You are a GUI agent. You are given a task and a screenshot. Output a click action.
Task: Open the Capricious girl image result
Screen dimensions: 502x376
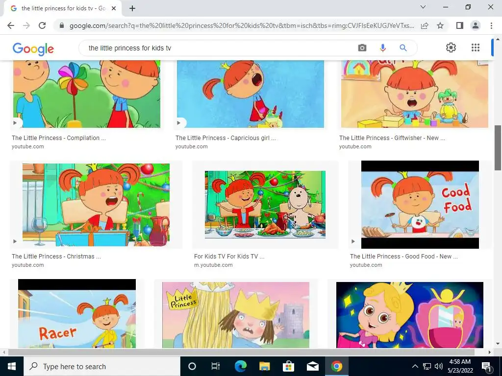[x=251, y=94]
